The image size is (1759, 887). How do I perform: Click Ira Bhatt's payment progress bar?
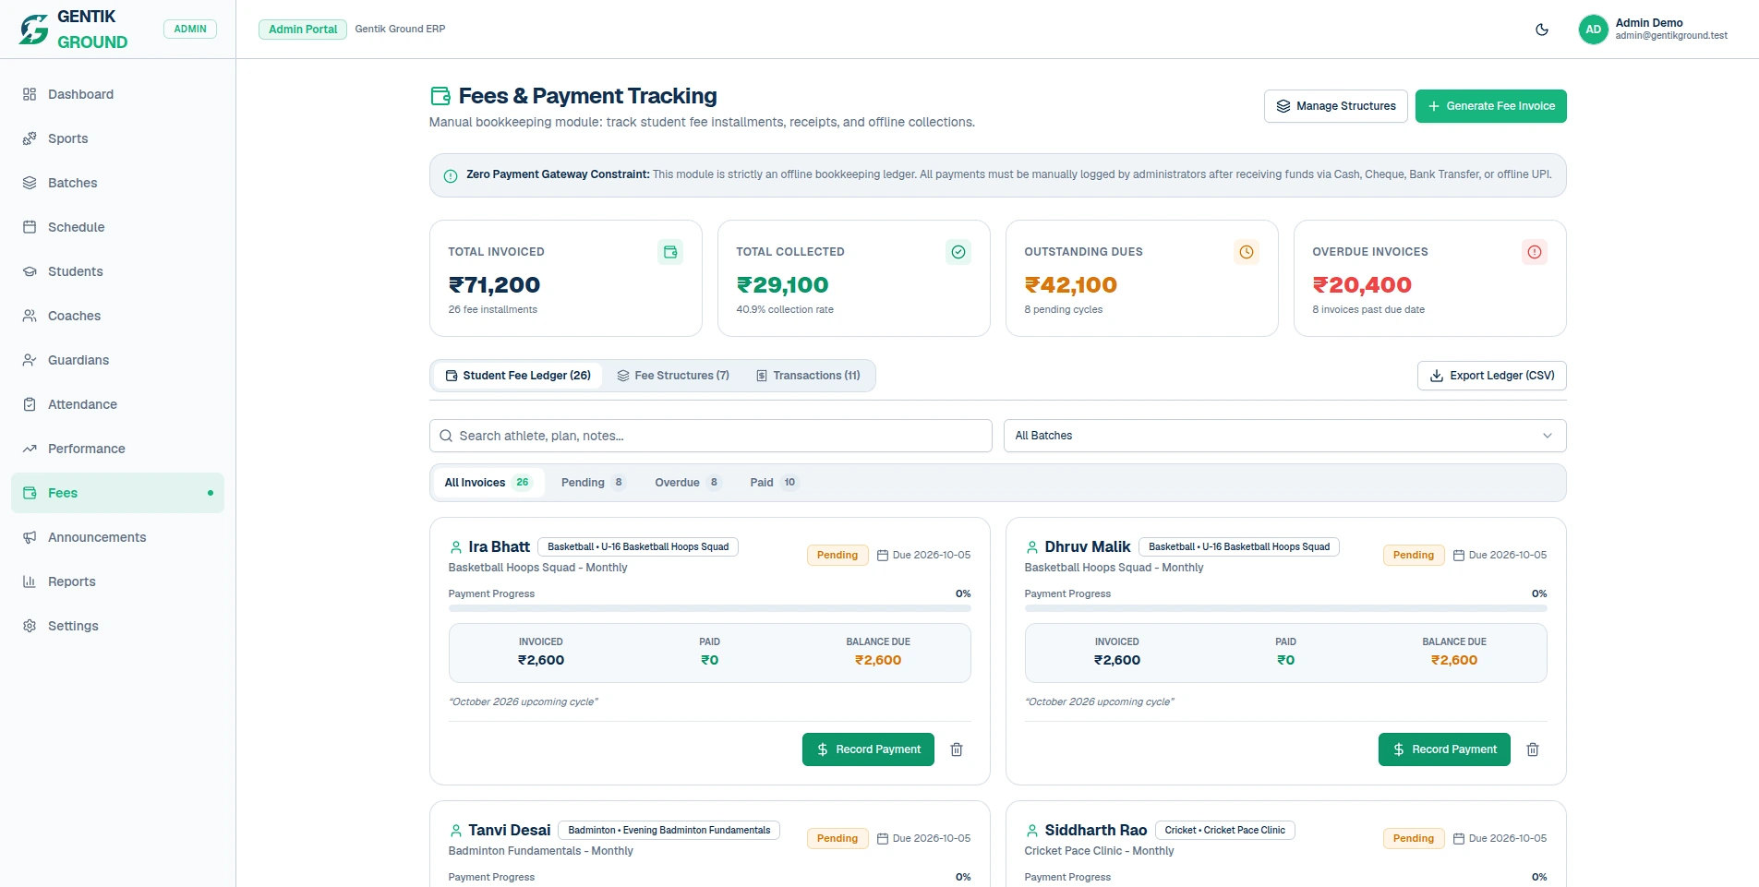click(709, 608)
